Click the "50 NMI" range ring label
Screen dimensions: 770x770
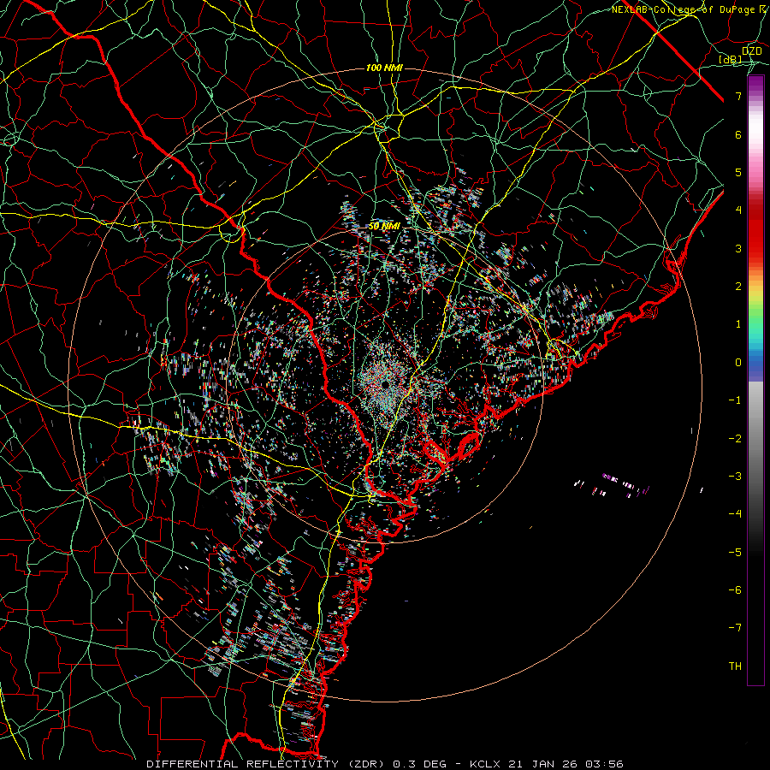pyautogui.click(x=384, y=227)
